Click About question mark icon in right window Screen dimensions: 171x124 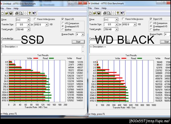118,13
